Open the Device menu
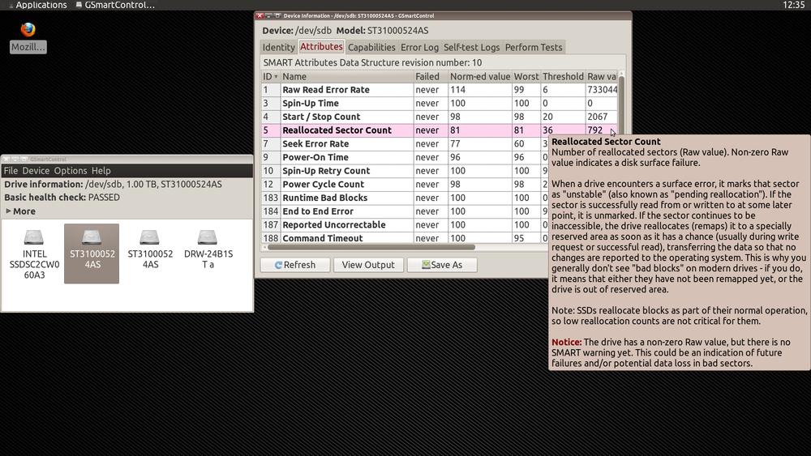Image resolution: width=811 pixels, height=456 pixels. click(36, 171)
